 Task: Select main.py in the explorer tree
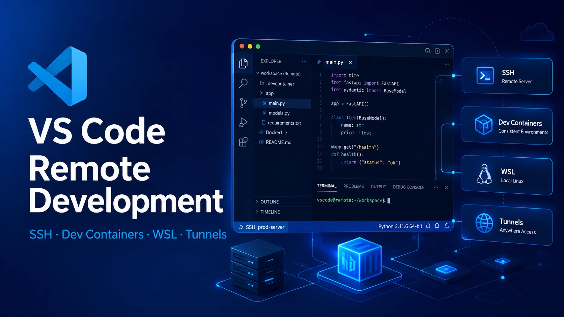click(x=281, y=103)
